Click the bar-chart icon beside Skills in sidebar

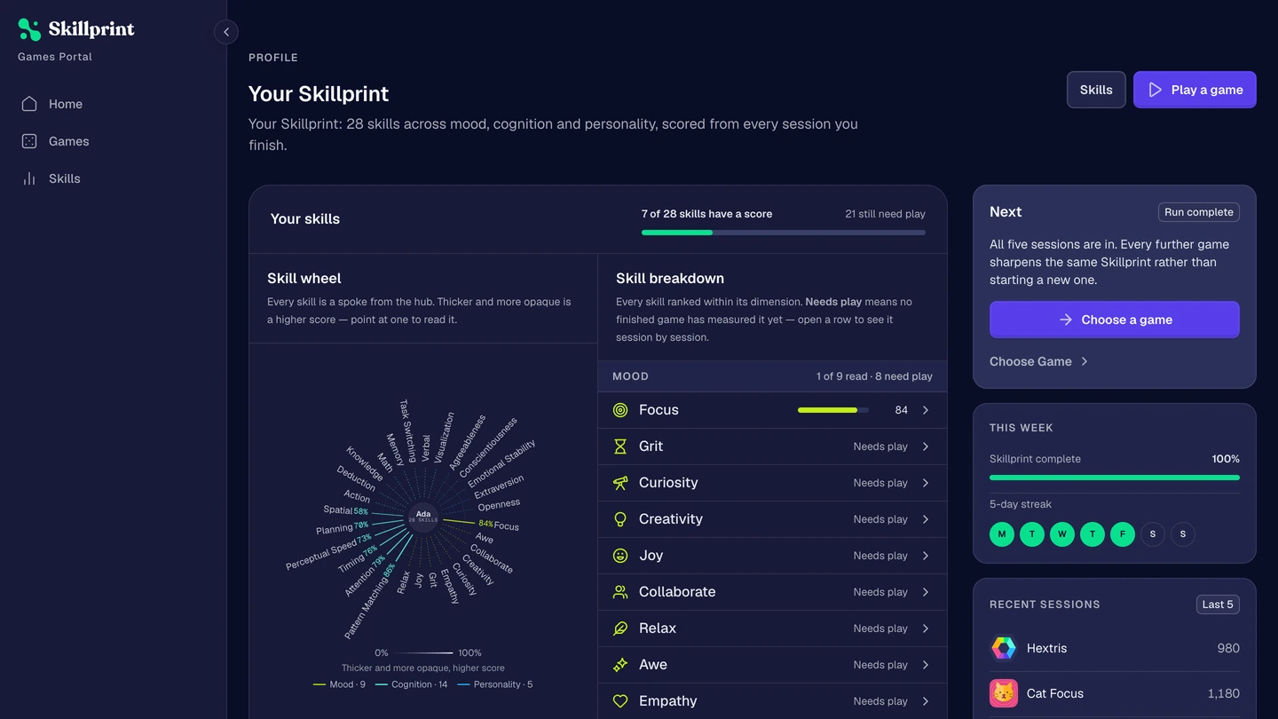[29, 178]
